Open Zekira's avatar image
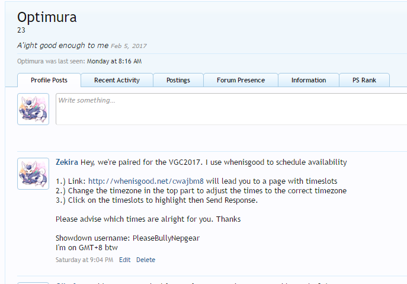Image resolution: width=407 pixels, height=284 pixels. click(x=33, y=173)
